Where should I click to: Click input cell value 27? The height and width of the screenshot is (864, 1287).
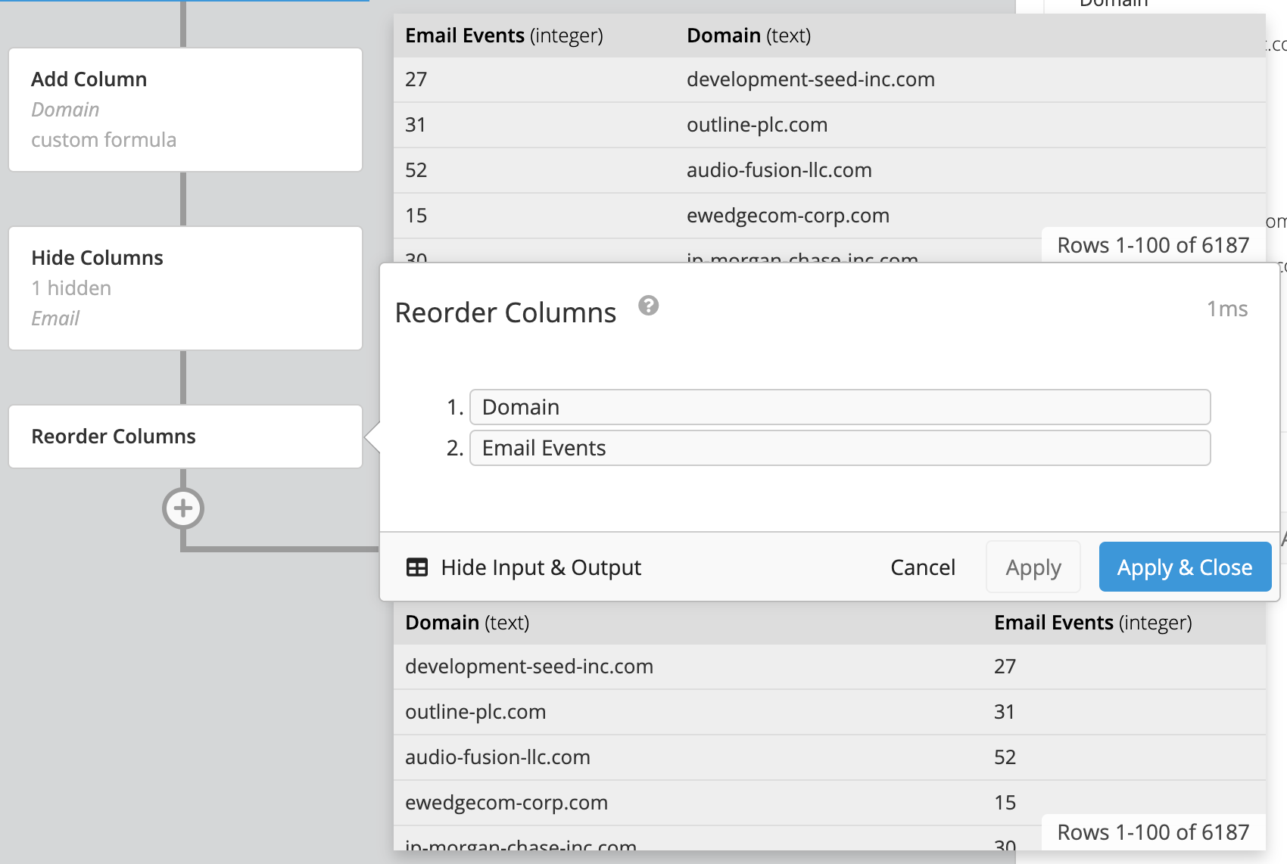click(416, 79)
